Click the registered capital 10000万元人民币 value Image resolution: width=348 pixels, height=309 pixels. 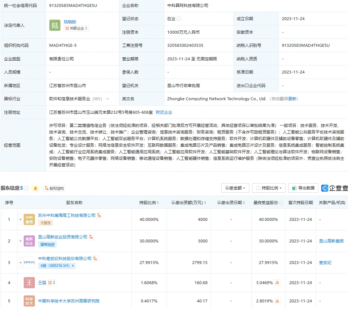pyautogui.click(x=183, y=32)
